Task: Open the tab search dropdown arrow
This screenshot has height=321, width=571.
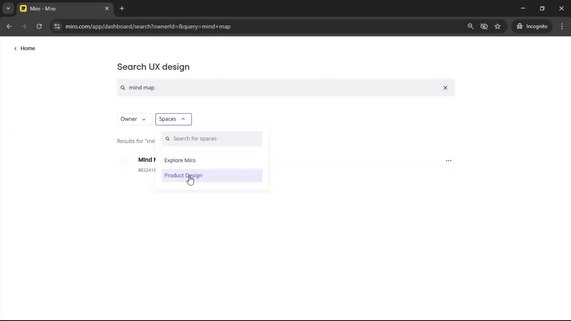Action: (8, 9)
